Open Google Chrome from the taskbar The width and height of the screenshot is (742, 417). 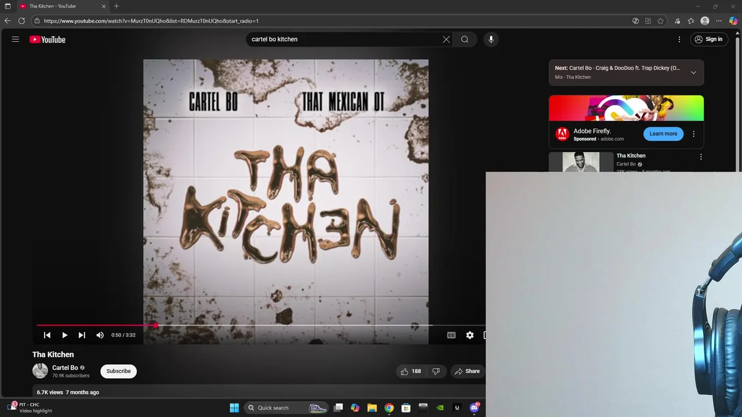click(389, 408)
